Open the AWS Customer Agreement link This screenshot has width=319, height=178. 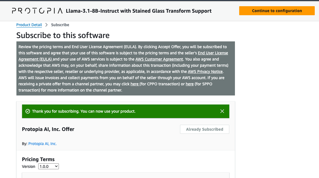tap(159, 59)
